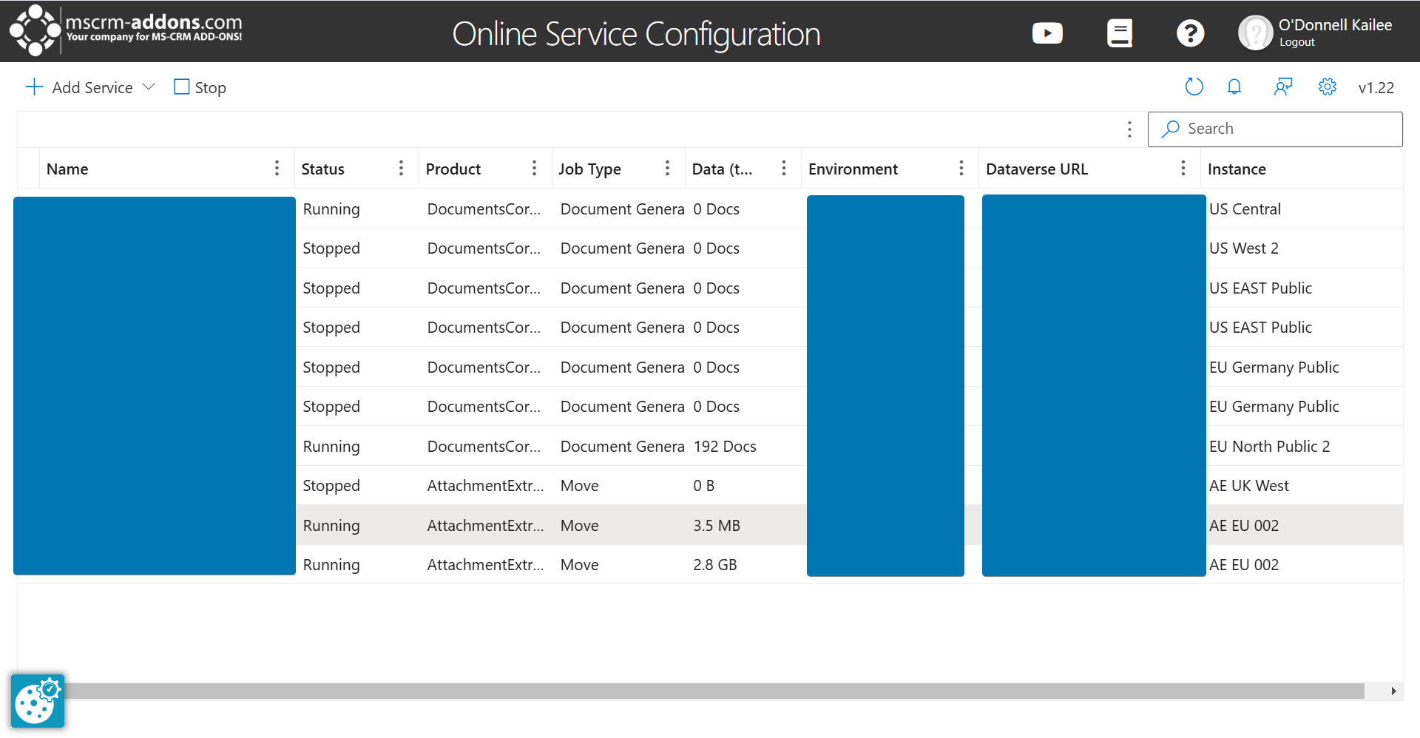
Task: Click the 3.5 MB data cell
Action: point(717,526)
